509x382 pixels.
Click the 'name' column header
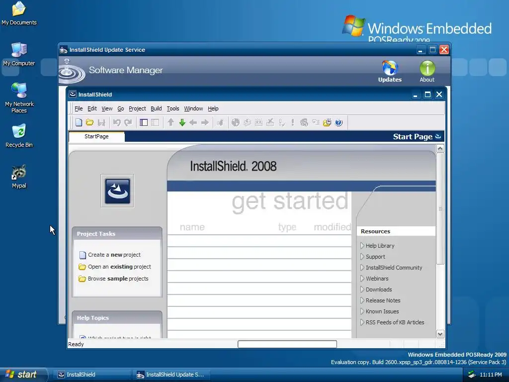[x=192, y=227]
